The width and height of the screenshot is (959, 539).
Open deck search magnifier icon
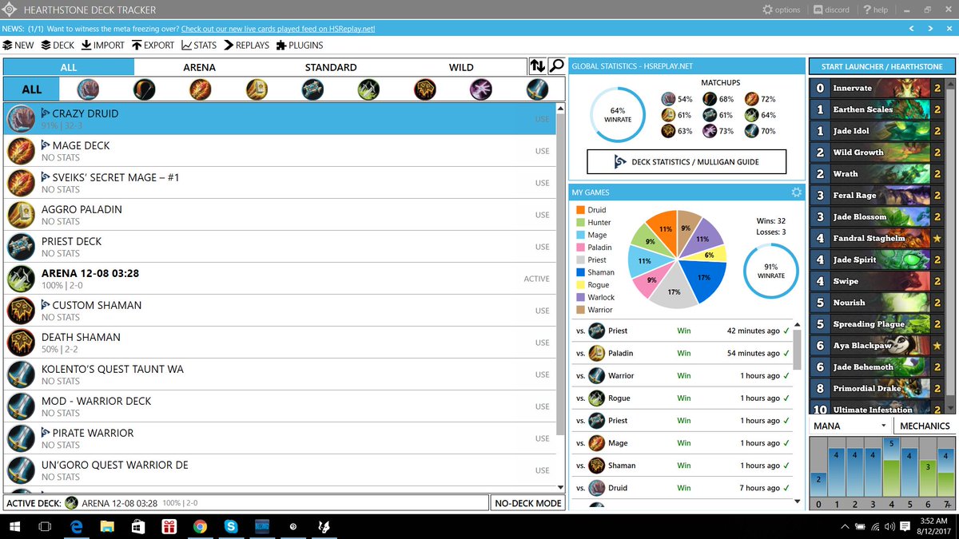556,66
